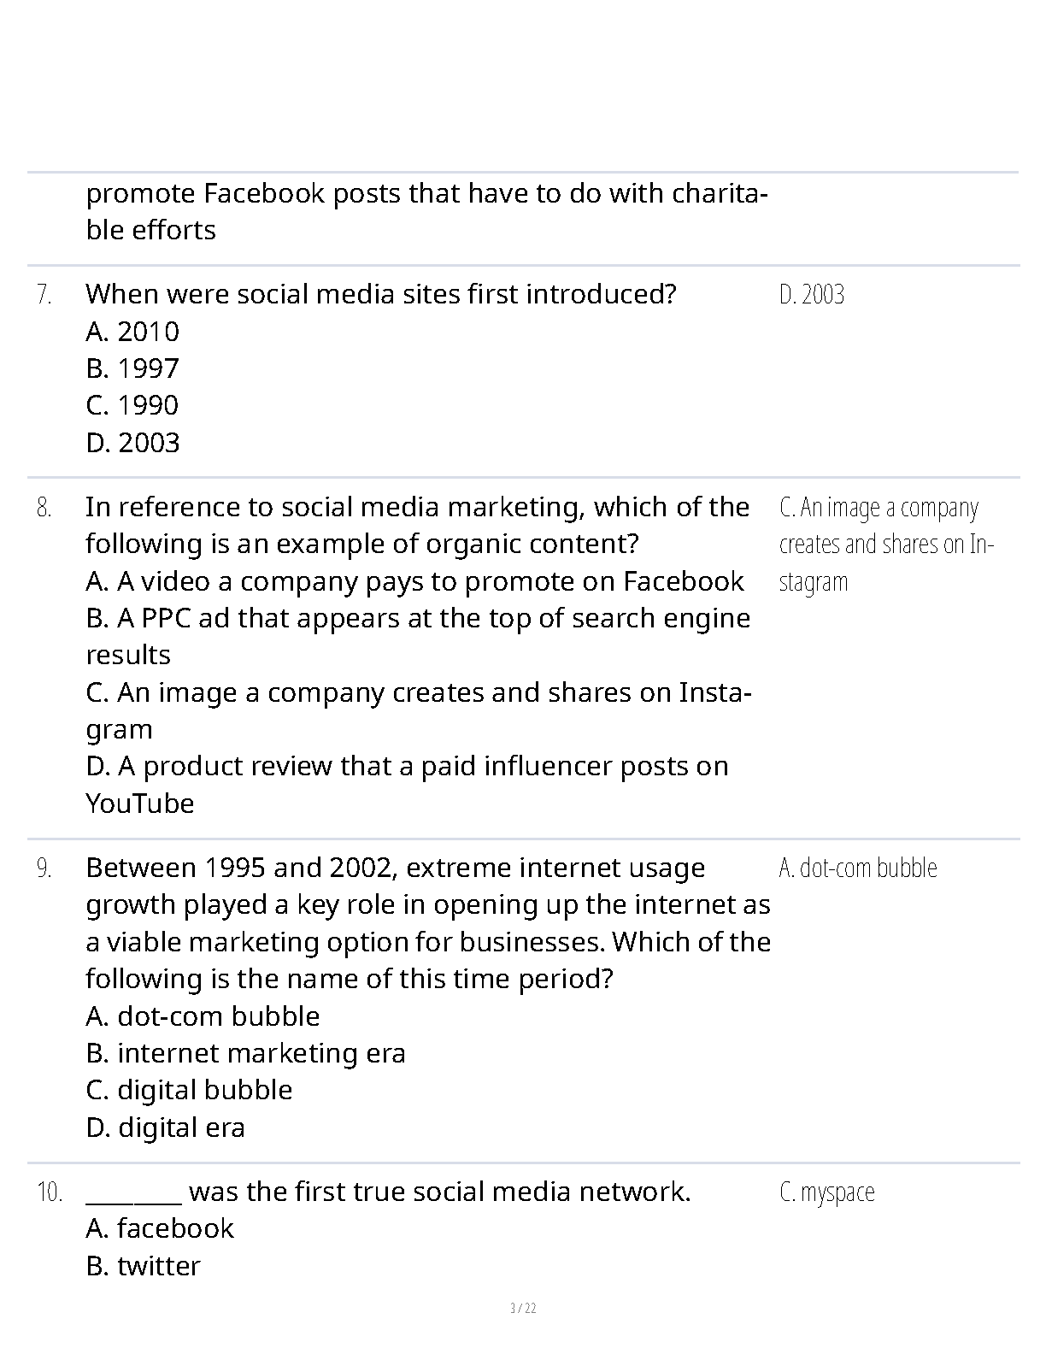Click the page indicator '3 / 22'

[523, 1308]
